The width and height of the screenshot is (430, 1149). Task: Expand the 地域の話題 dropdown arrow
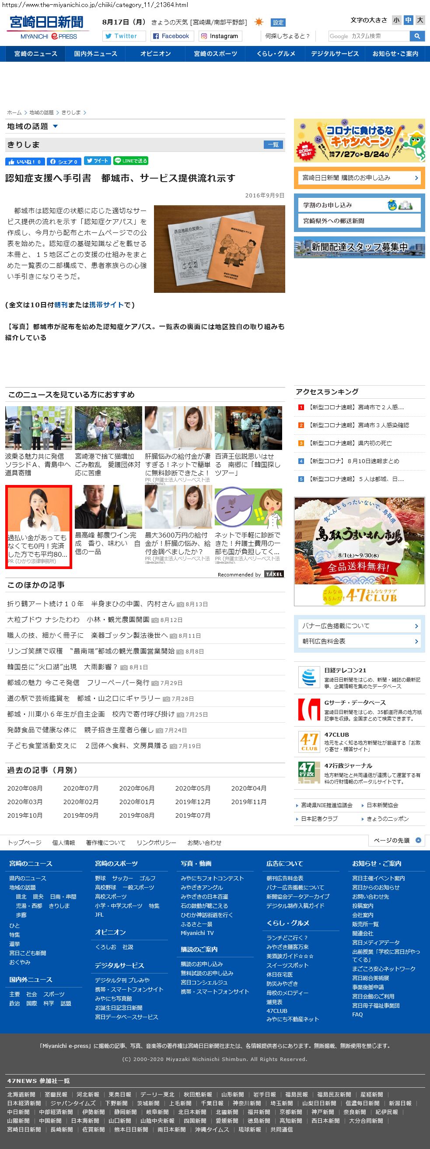coord(55,126)
